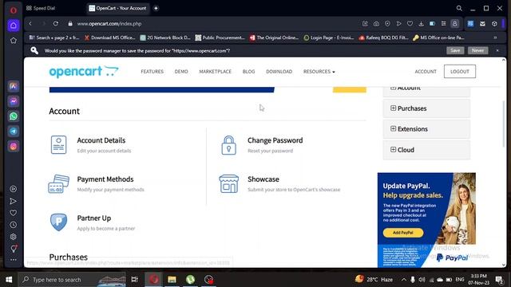Open the sidebar heart Pinboards icon
Viewport: 511px width, 287px height.
click(14, 213)
